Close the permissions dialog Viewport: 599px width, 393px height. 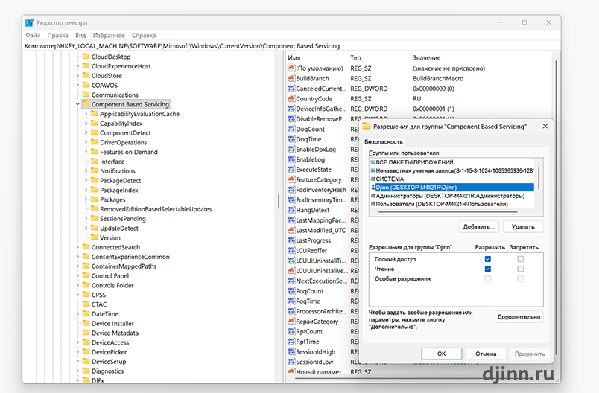(x=545, y=126)
